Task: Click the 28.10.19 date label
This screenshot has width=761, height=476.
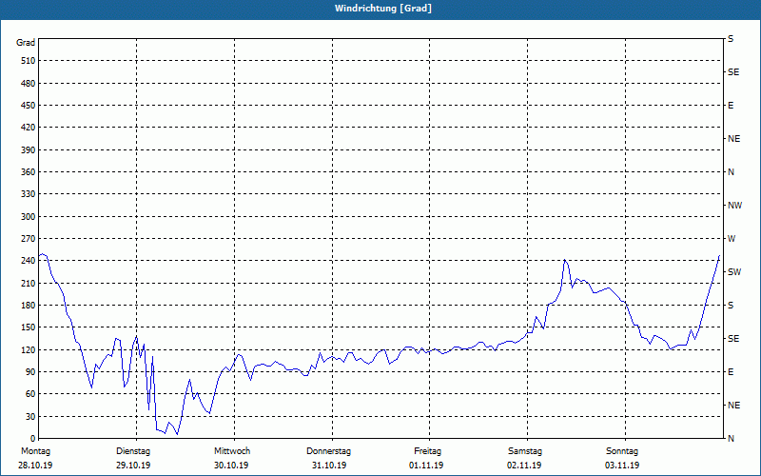Action: point(35,466)
